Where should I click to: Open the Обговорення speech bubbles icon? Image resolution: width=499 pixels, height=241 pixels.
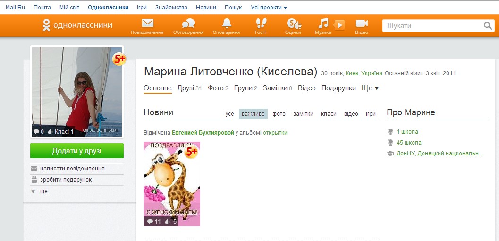pos(188,23)
